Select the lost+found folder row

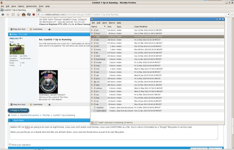[157, 59]
